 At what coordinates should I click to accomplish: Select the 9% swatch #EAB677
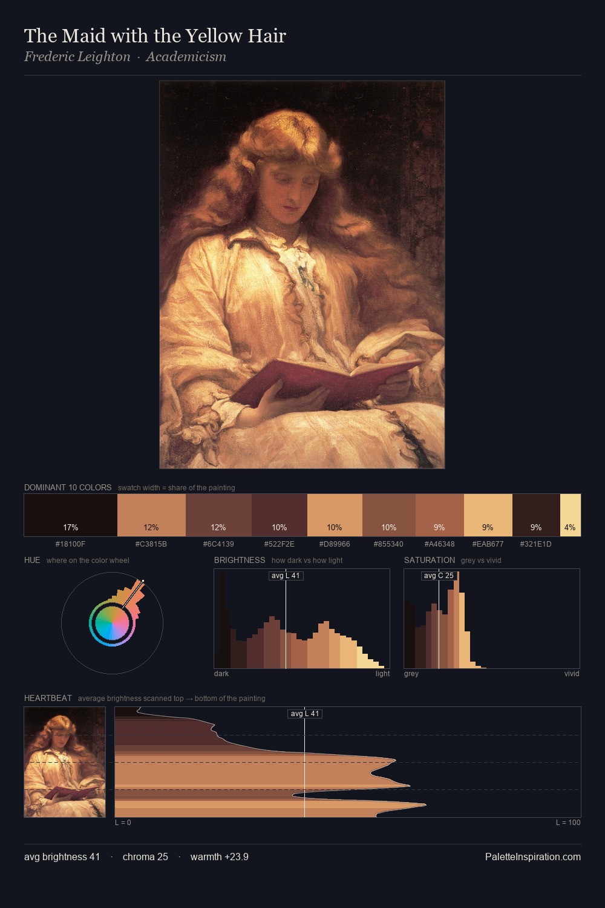pyautogui.click(x=488, y=515)
